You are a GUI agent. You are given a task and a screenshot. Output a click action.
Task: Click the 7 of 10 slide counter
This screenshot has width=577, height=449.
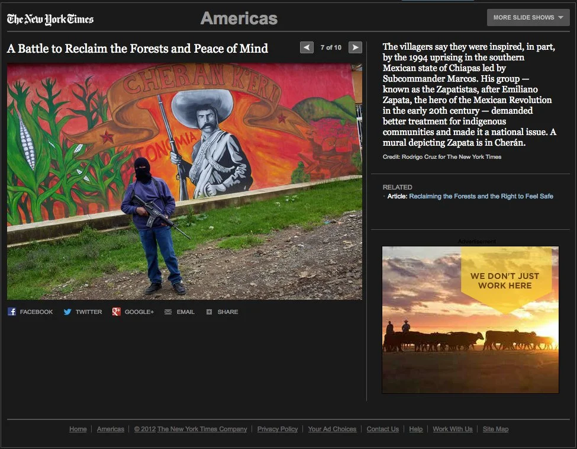pos(330,48)
